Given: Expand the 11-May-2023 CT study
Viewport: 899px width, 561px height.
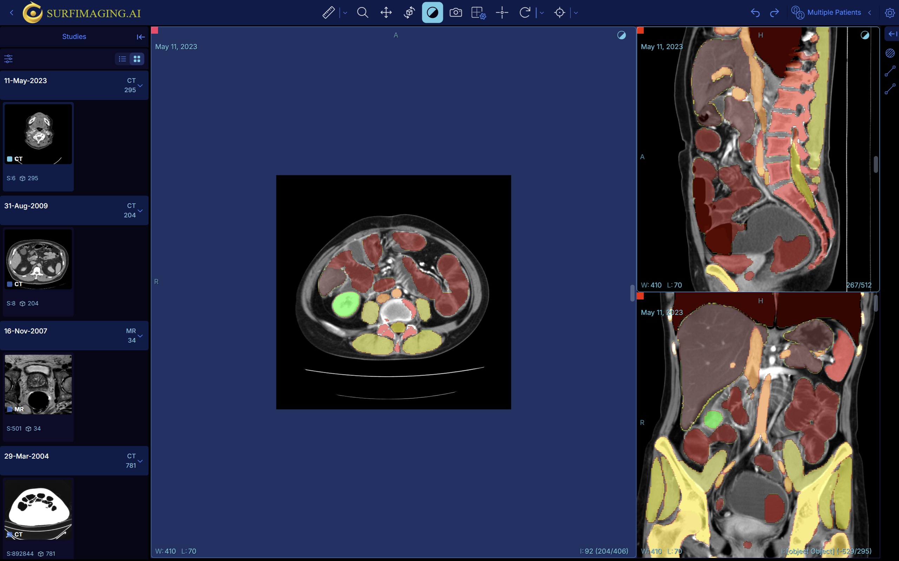Looking at the screenshot, I should [141, 85].
